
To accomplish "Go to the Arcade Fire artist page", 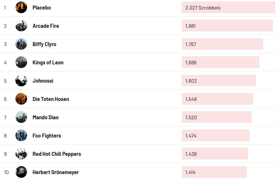I will (46, 26).
